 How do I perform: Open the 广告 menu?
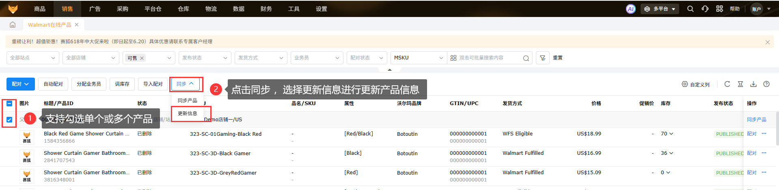point(95,9)
